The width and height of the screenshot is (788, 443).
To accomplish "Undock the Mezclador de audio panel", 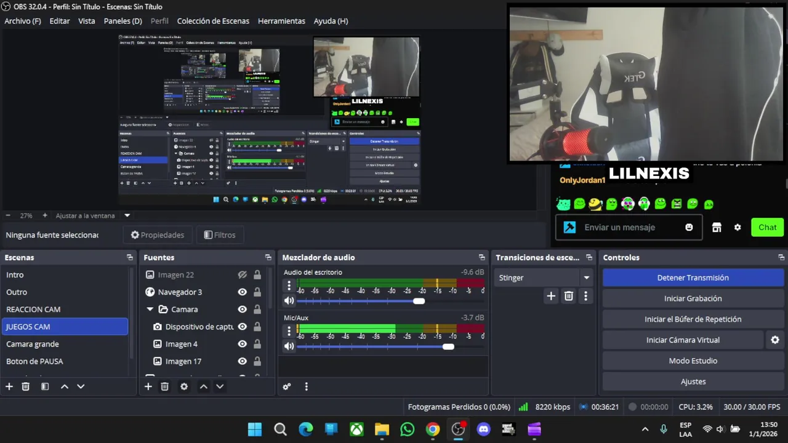I will click(x=482, y=257).
